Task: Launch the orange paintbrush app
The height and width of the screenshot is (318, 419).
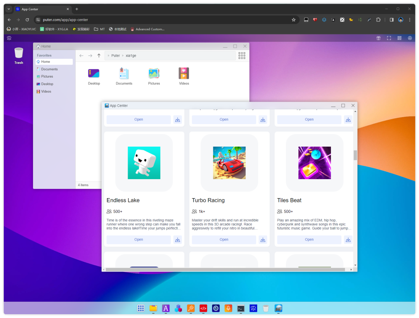Action: [191, 308]
